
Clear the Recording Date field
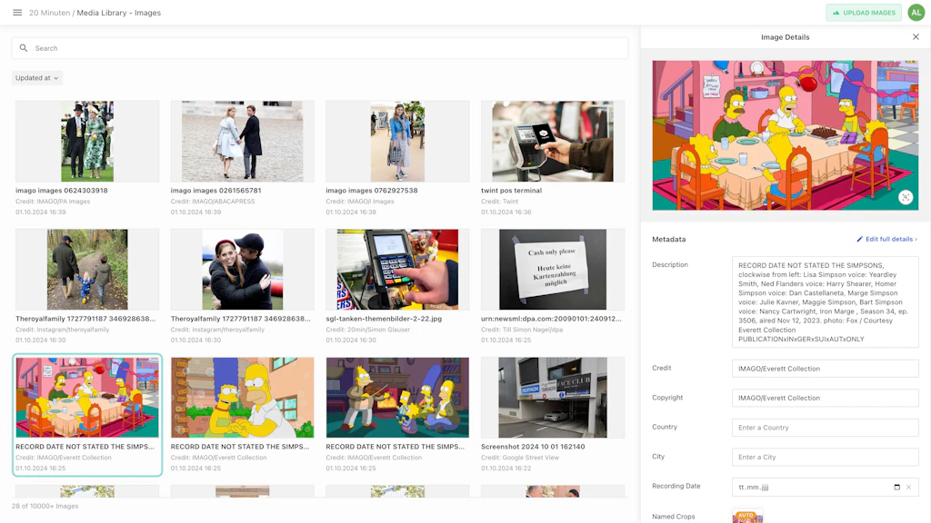[908, 487]
